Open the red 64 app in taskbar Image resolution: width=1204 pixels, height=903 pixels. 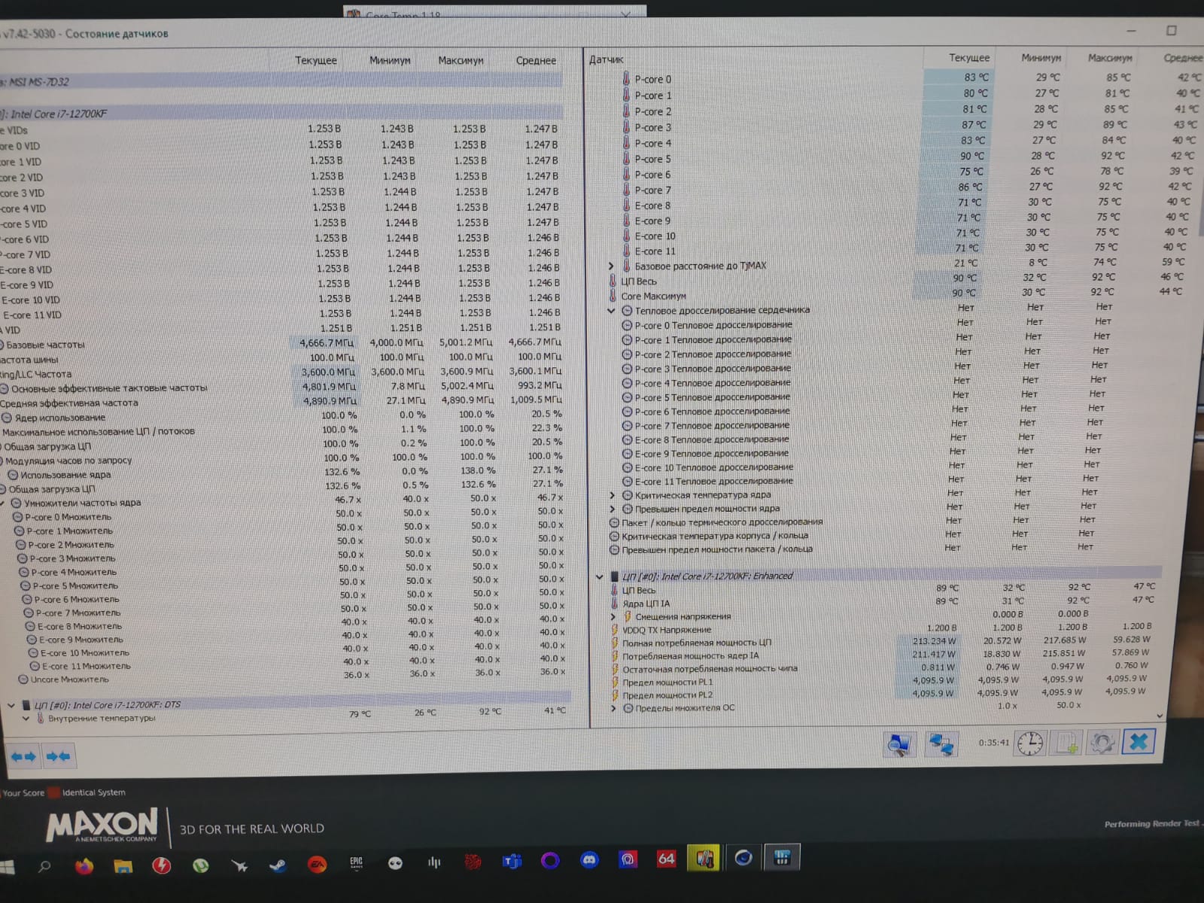(667, 859)
